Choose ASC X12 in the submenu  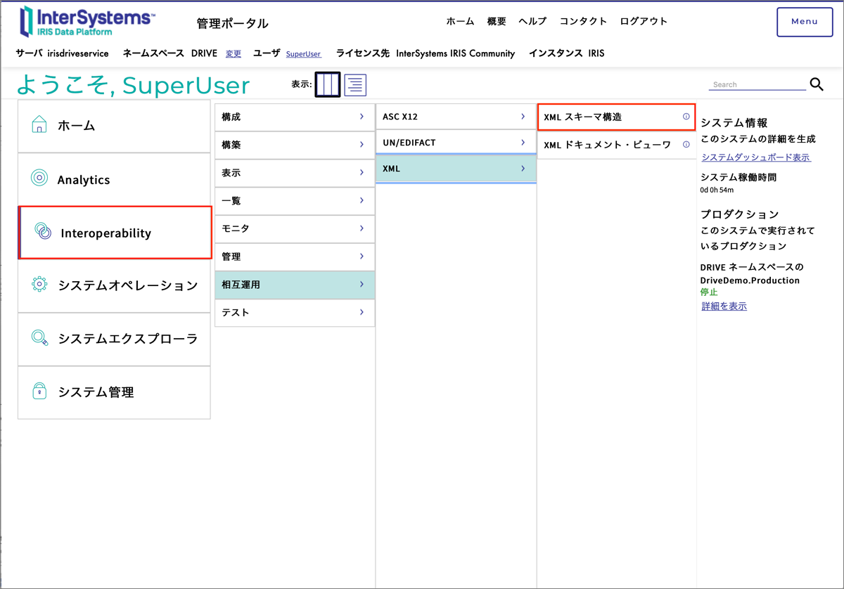[456, 117]
